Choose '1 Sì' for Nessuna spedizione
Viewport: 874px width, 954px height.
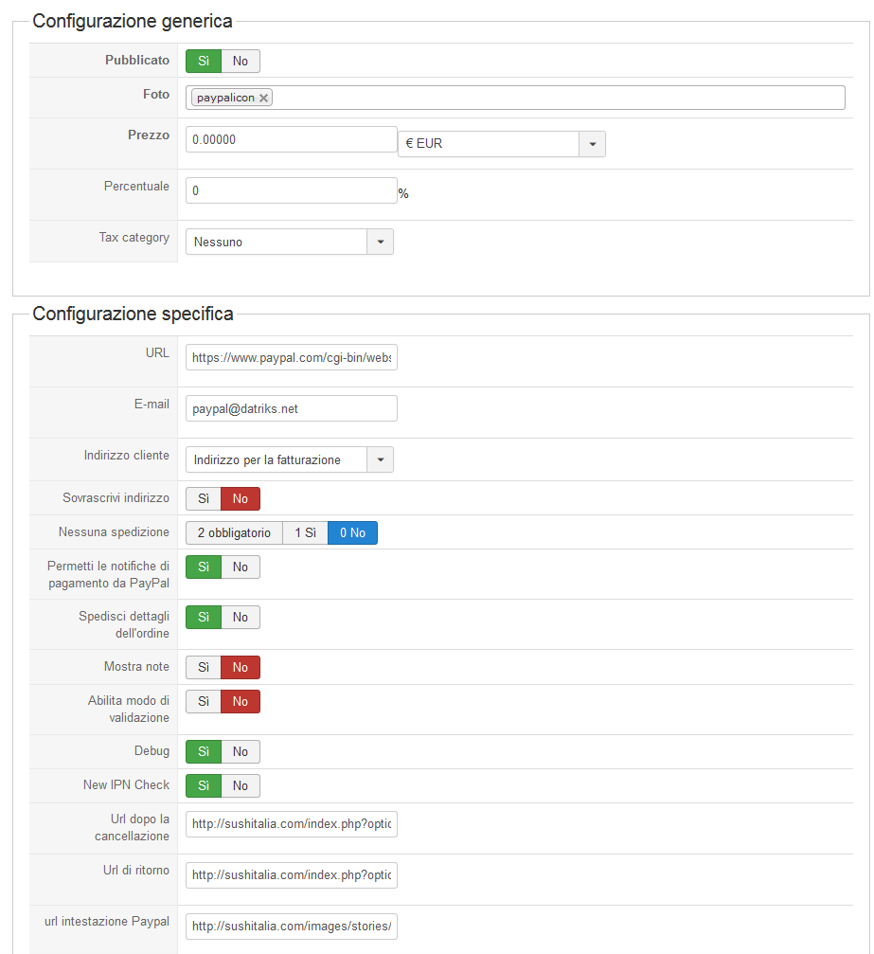(x=305, y=533)
